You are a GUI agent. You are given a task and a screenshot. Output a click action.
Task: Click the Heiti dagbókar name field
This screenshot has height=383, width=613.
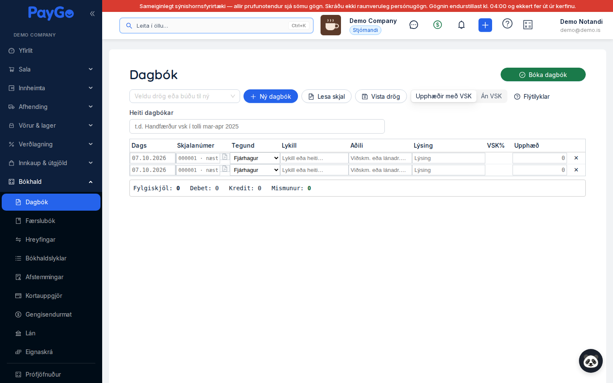coord(257,126)
